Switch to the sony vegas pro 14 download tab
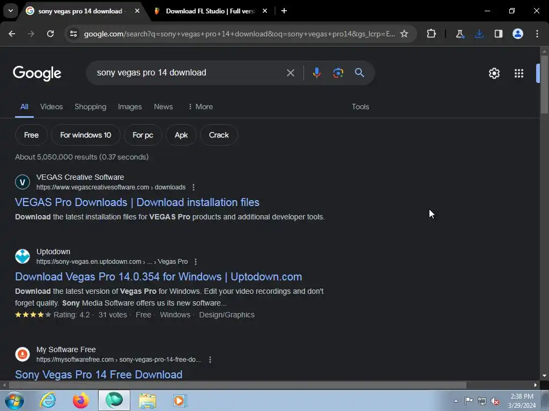 [x=81, y=11]
